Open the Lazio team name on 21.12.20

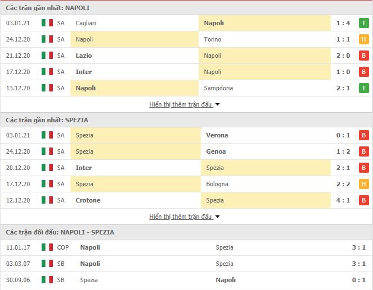[83, 56]
